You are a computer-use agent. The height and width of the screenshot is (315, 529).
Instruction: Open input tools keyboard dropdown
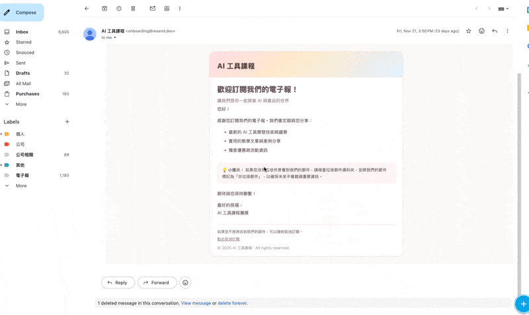pyautogui.click(x=503, y=9)
